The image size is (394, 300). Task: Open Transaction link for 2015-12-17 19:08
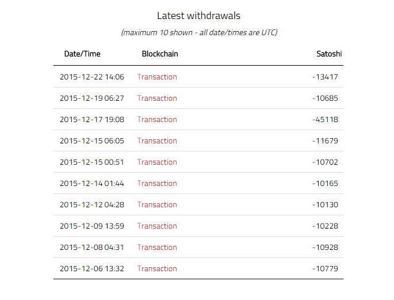coord(157,119)
